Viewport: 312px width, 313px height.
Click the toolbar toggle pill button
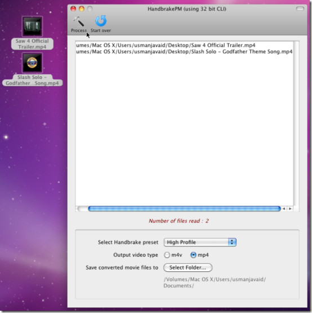coord(300,8)
